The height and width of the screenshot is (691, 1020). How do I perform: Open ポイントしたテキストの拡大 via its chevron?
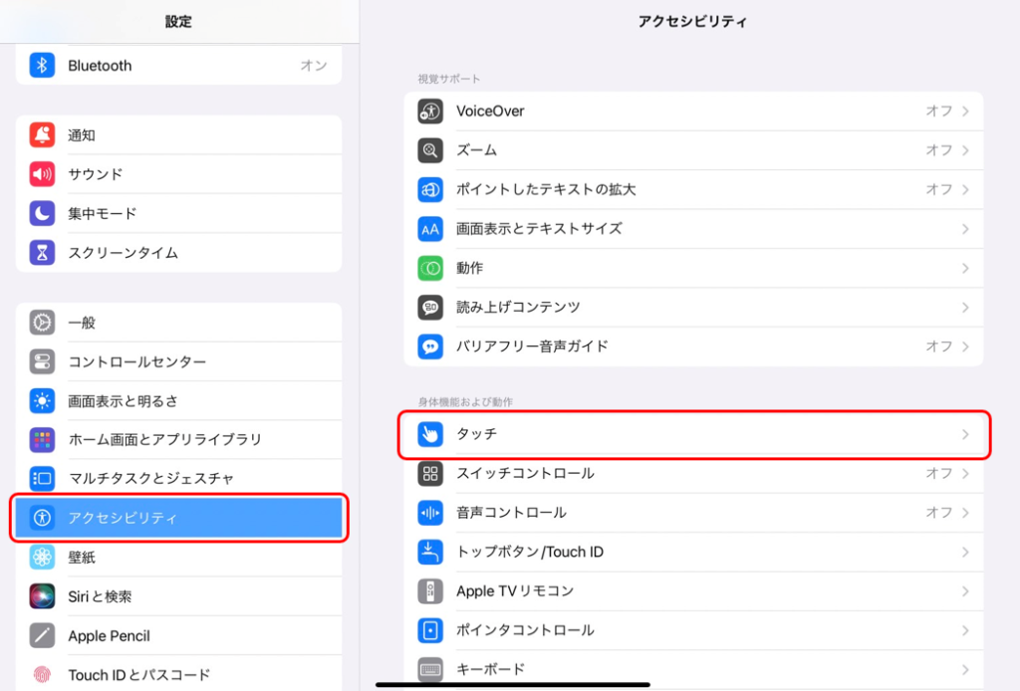click(965, 190)
